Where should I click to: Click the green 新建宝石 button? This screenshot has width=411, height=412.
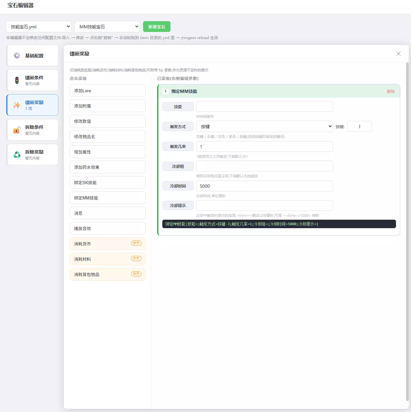pyautogui.click(x=157, y=27)
